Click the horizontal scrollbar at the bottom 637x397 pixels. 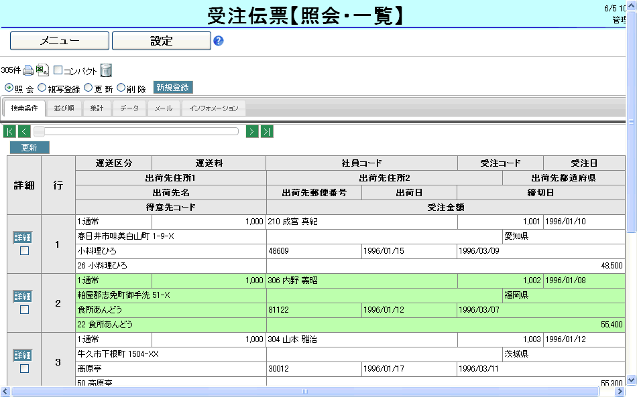coord(305,392)
